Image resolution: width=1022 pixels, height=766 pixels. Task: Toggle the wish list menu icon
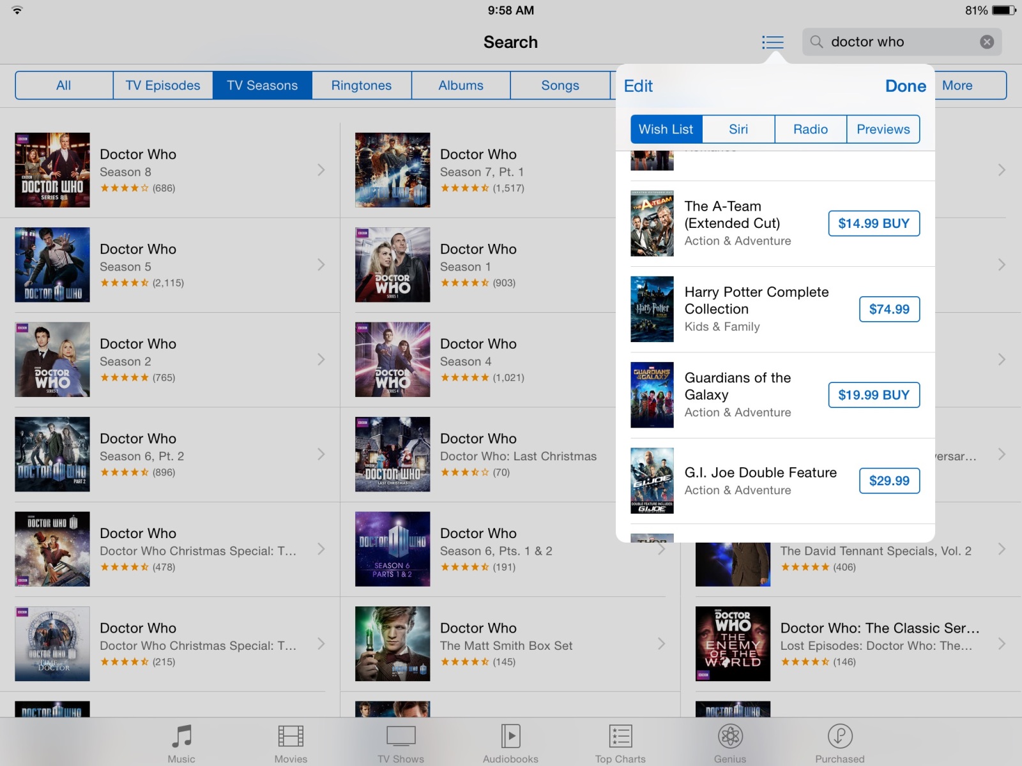tap(773, 42)
